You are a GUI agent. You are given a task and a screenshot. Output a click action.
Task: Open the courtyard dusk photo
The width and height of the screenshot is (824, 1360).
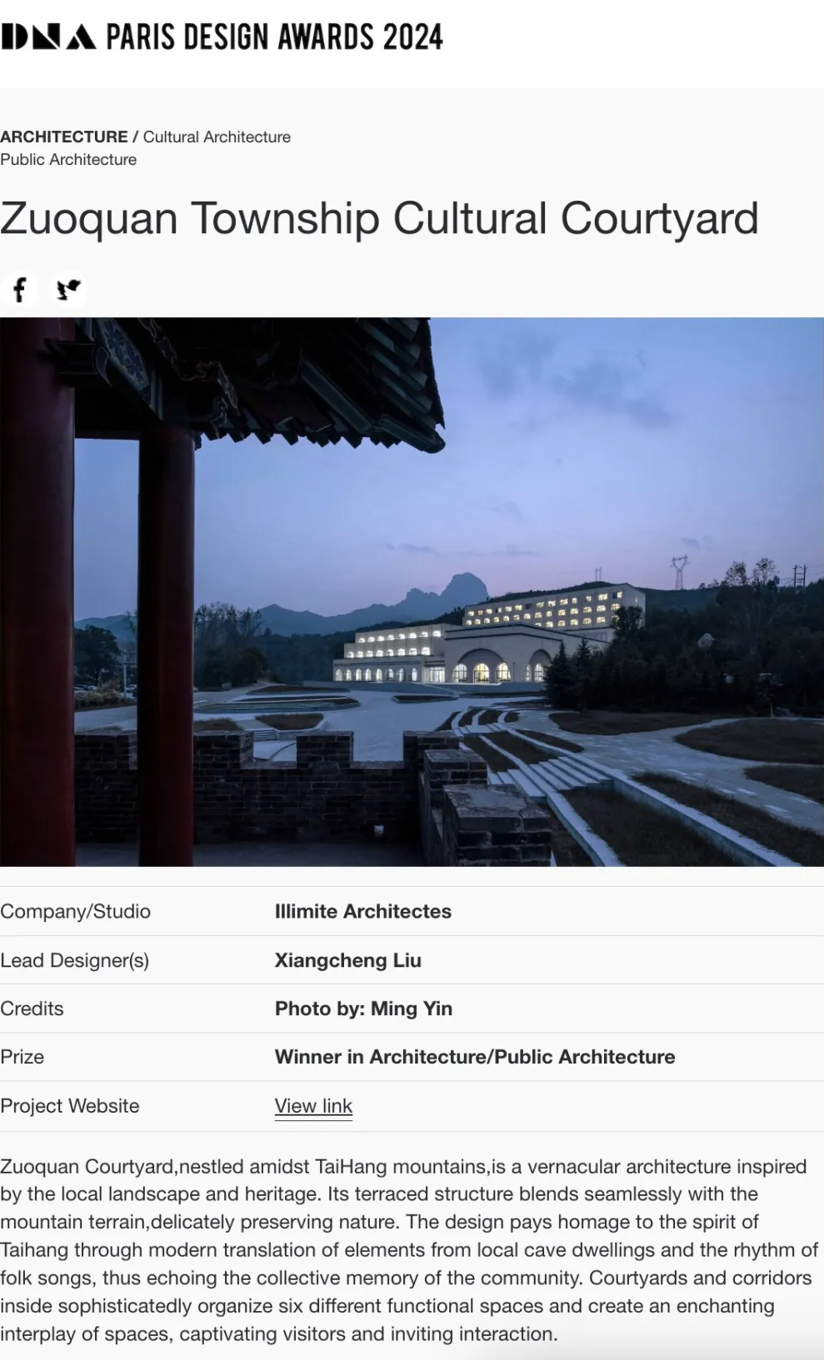(x=412, y=591)
